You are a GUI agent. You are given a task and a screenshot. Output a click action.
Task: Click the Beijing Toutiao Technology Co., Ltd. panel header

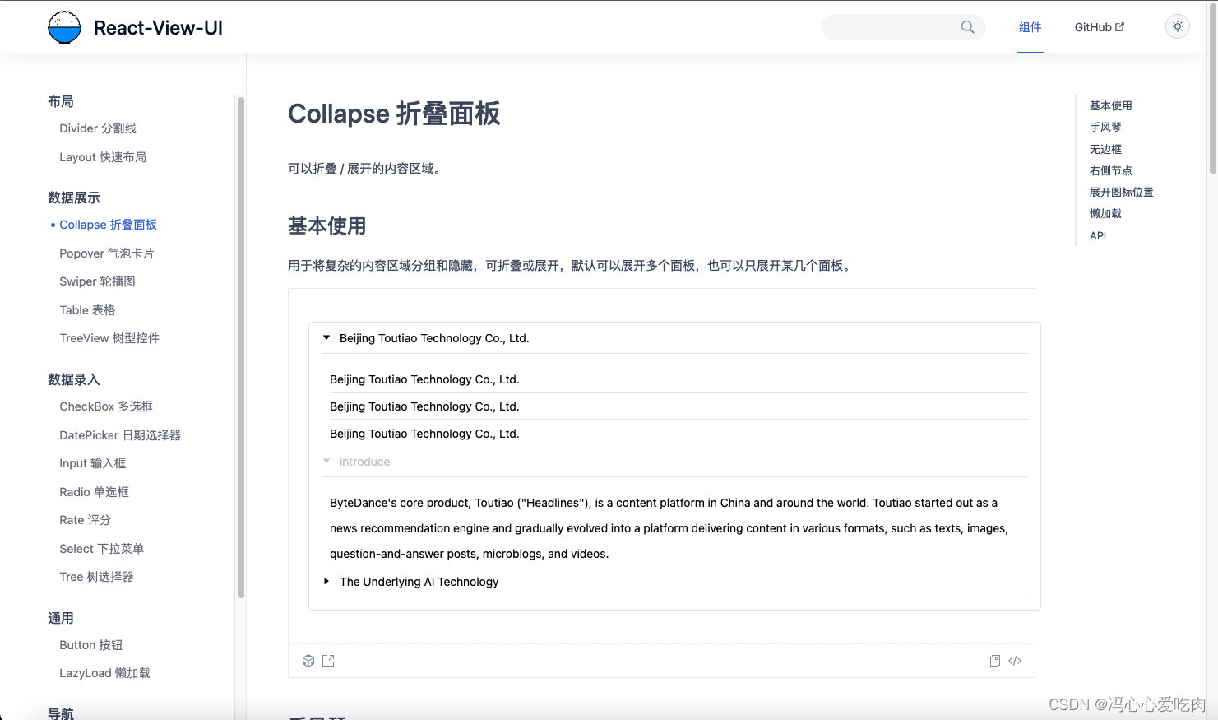tap(674, 338)
